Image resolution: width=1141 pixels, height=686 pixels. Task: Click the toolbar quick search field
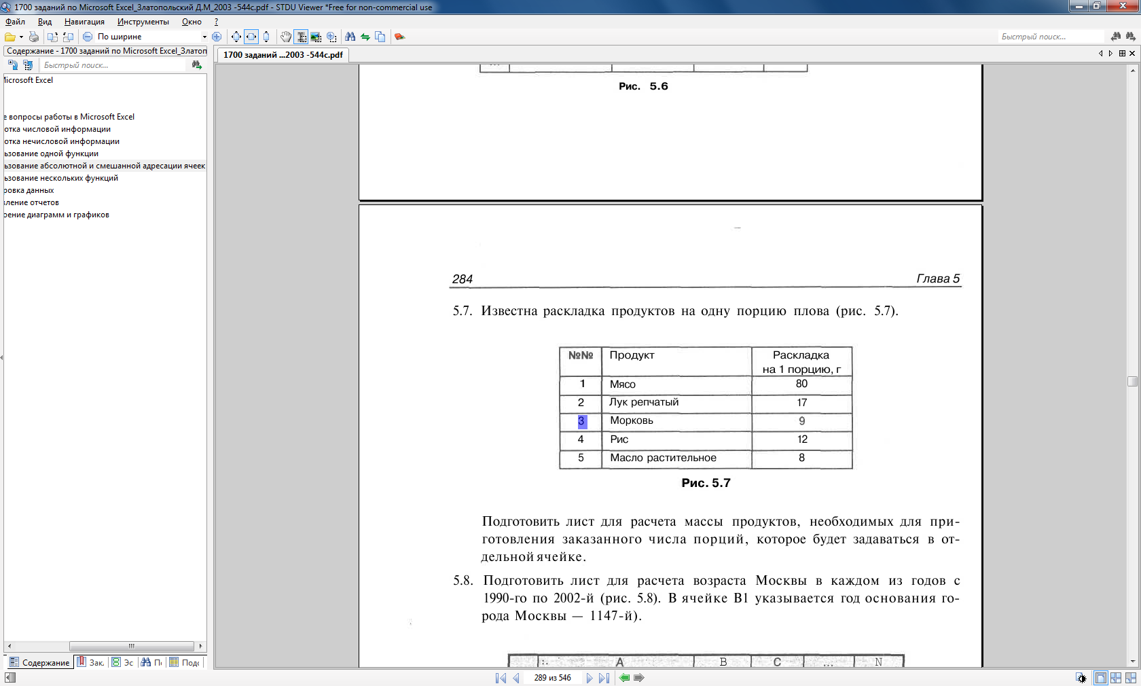(1051, 37)
